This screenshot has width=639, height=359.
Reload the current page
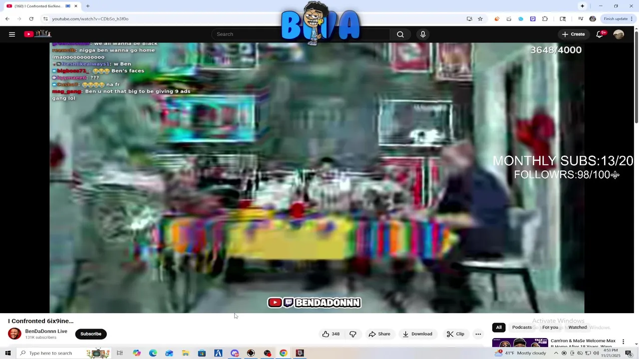pos(31,19)
